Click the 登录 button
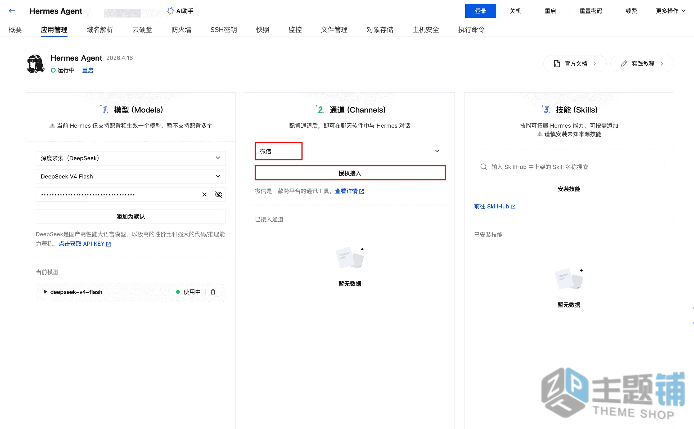 (480, 11)
